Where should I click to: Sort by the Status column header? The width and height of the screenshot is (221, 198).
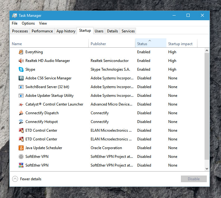point(151,44)
